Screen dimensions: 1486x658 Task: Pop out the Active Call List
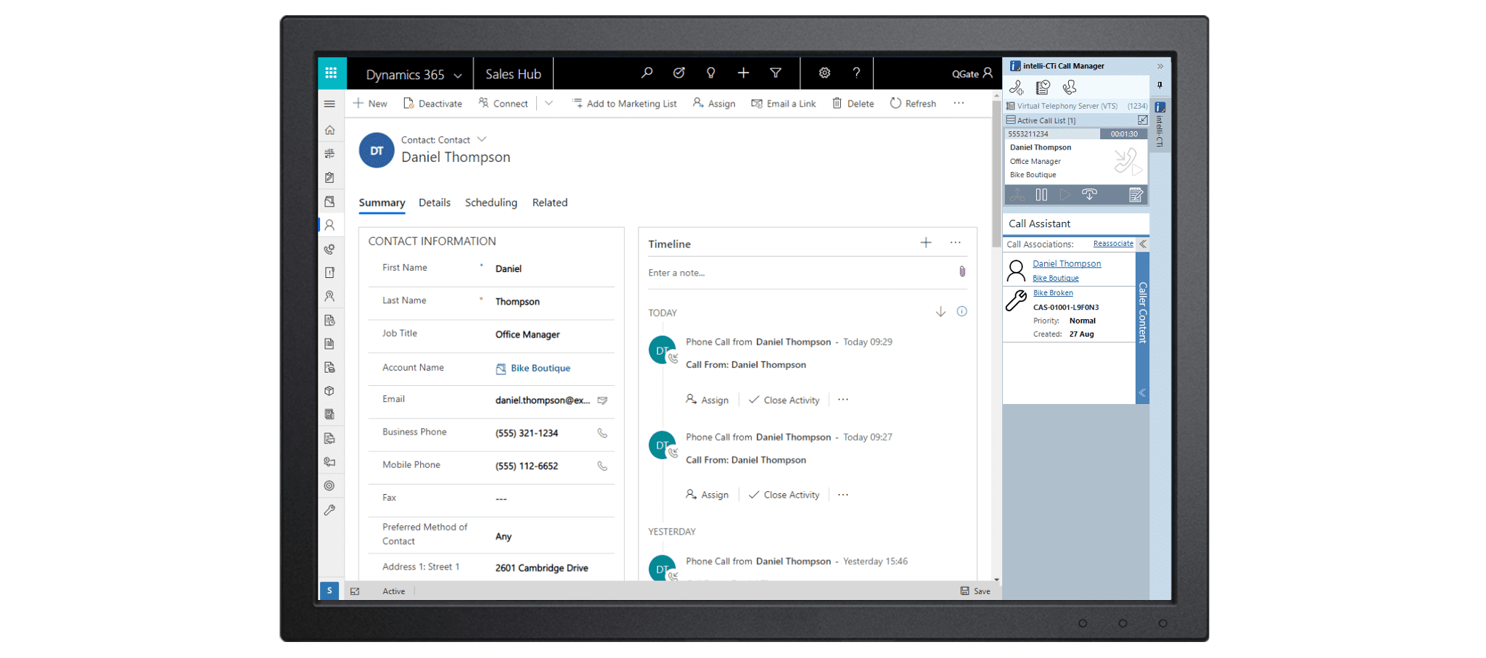click(1143, 120)
